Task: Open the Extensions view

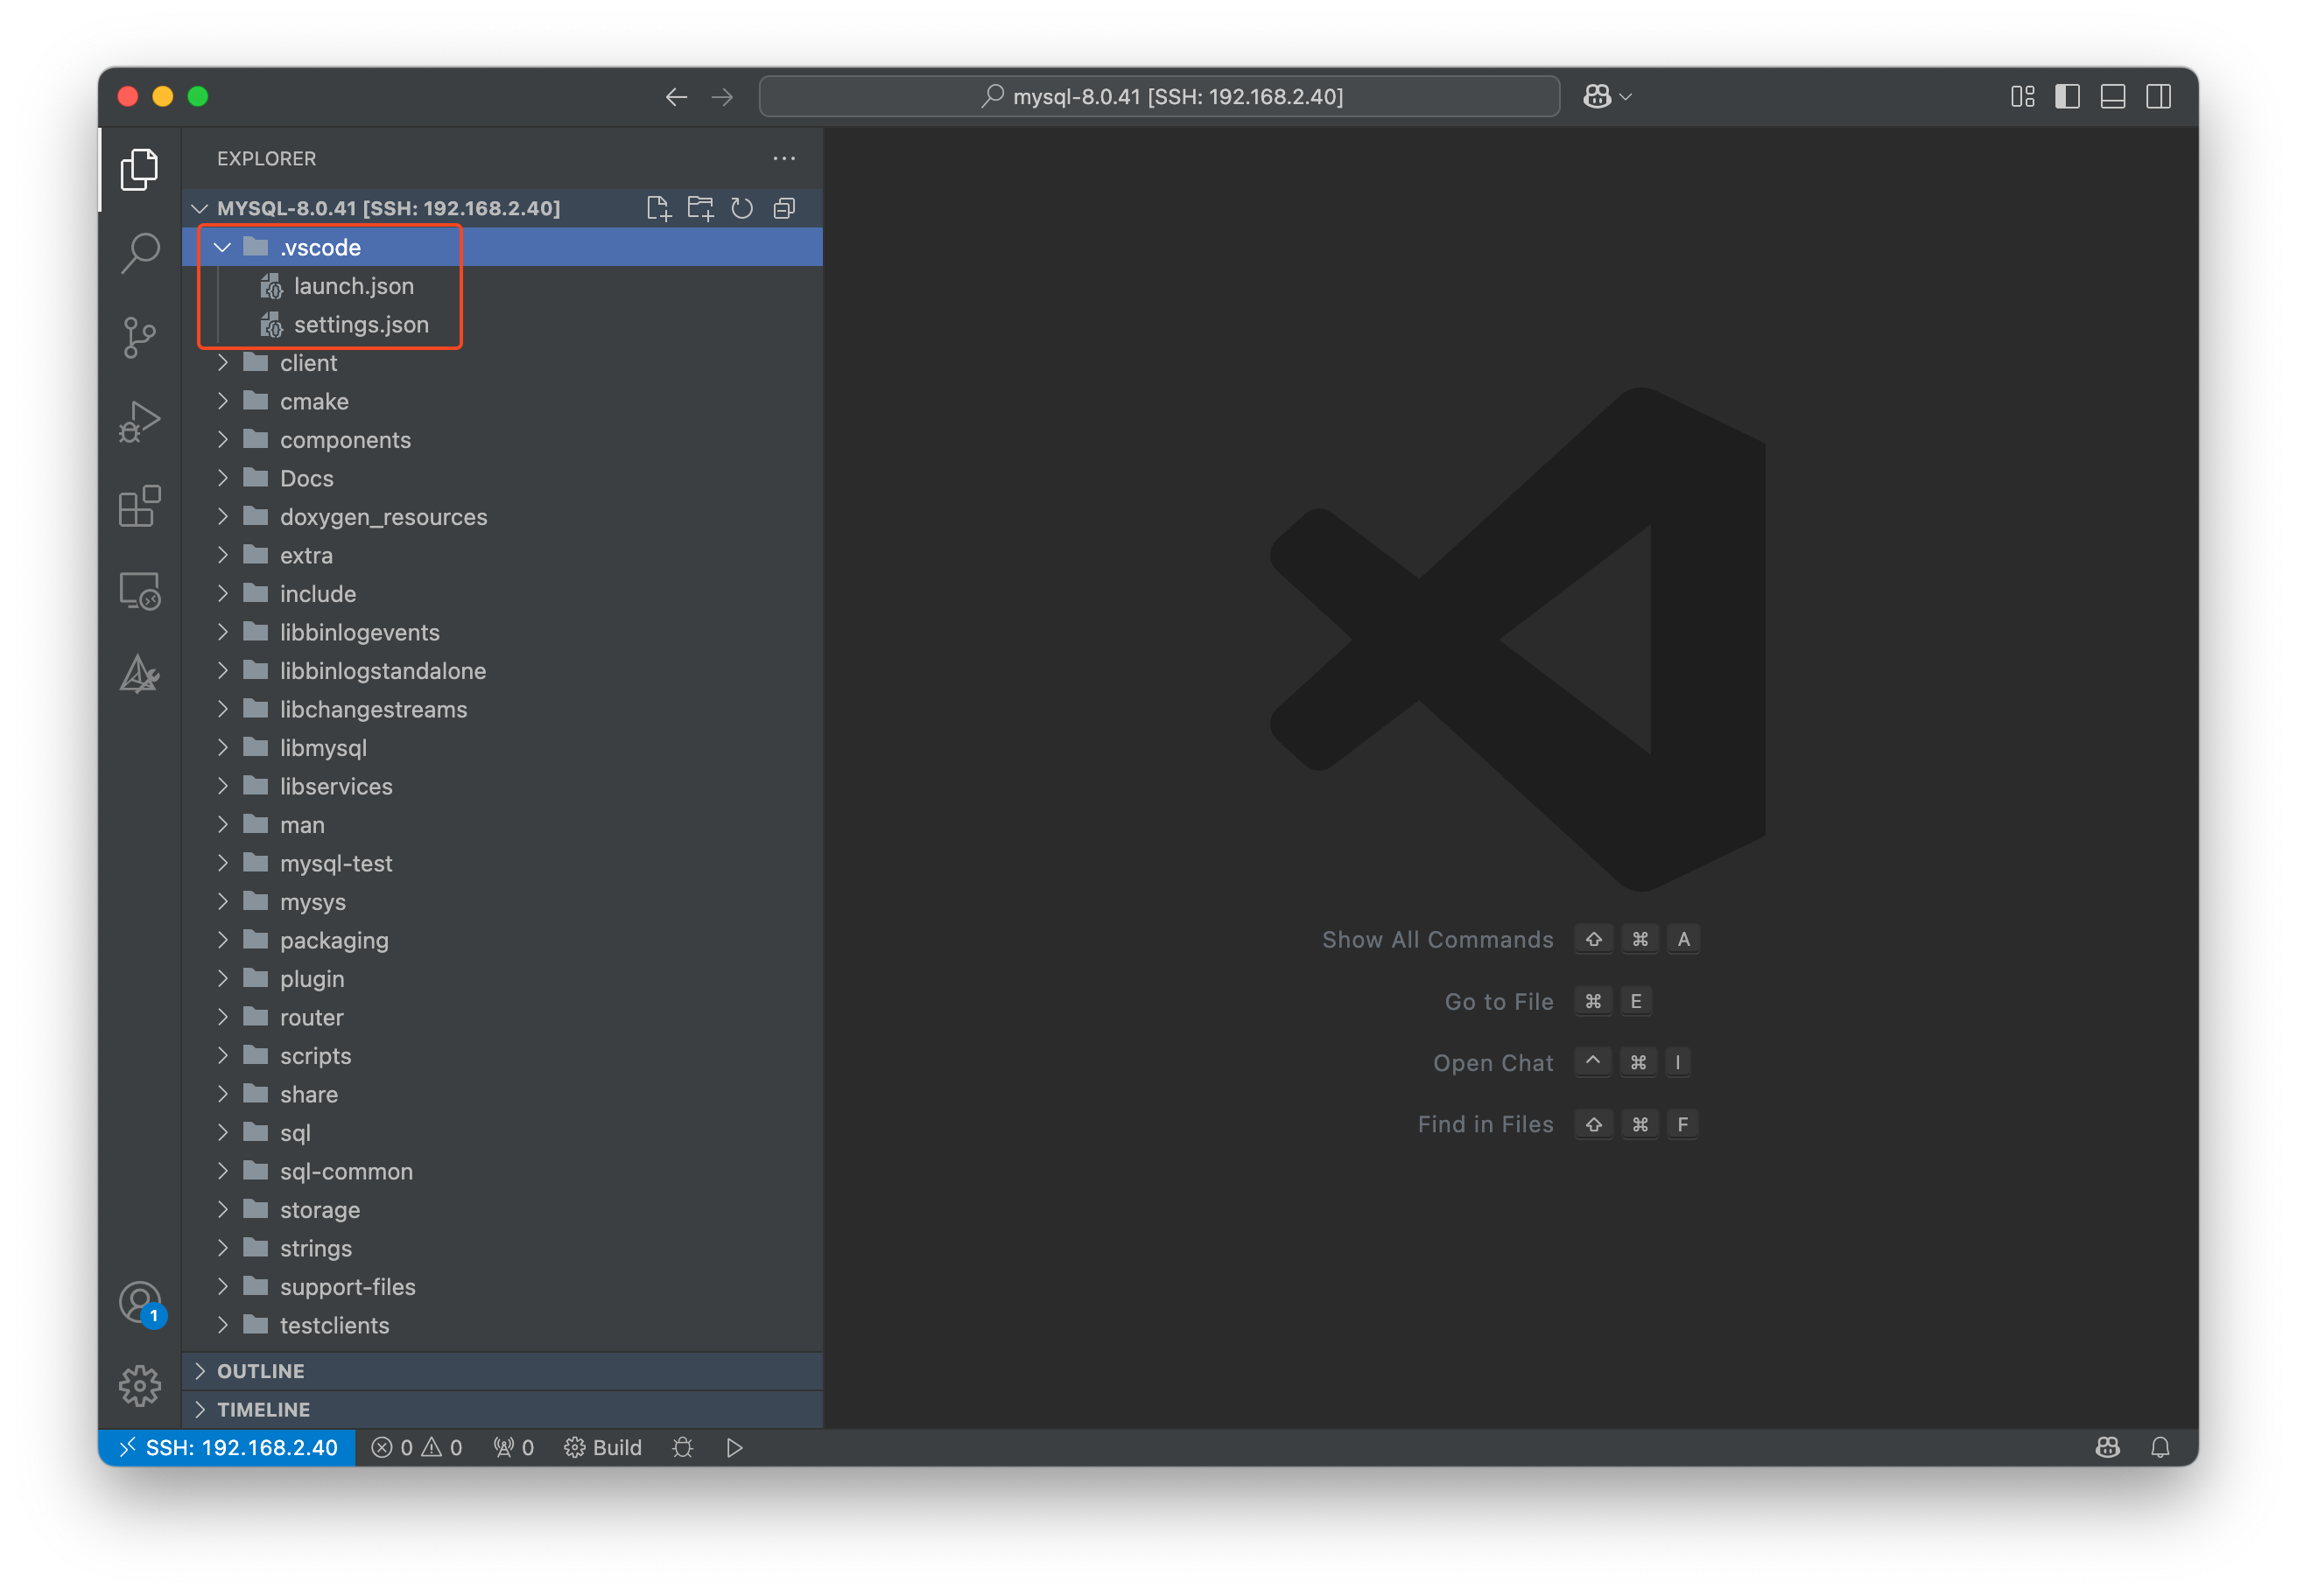Action: click(x=139, y=506)
